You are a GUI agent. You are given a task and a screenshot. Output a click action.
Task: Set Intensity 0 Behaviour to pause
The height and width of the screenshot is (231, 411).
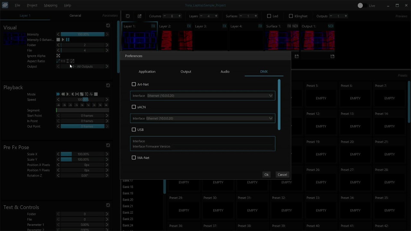(68, 40)
